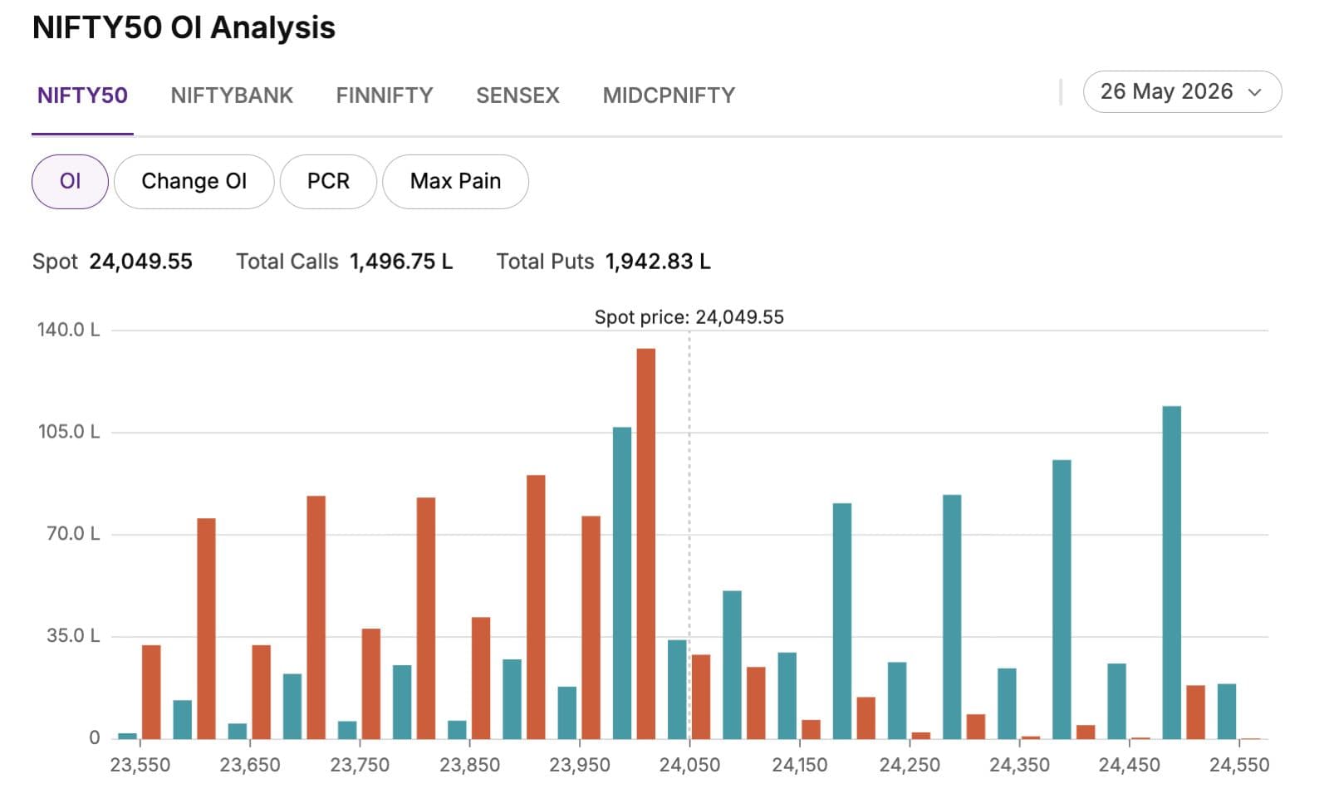
Task: Click the 24,050 x-axis label
Action: click(689, 765)
